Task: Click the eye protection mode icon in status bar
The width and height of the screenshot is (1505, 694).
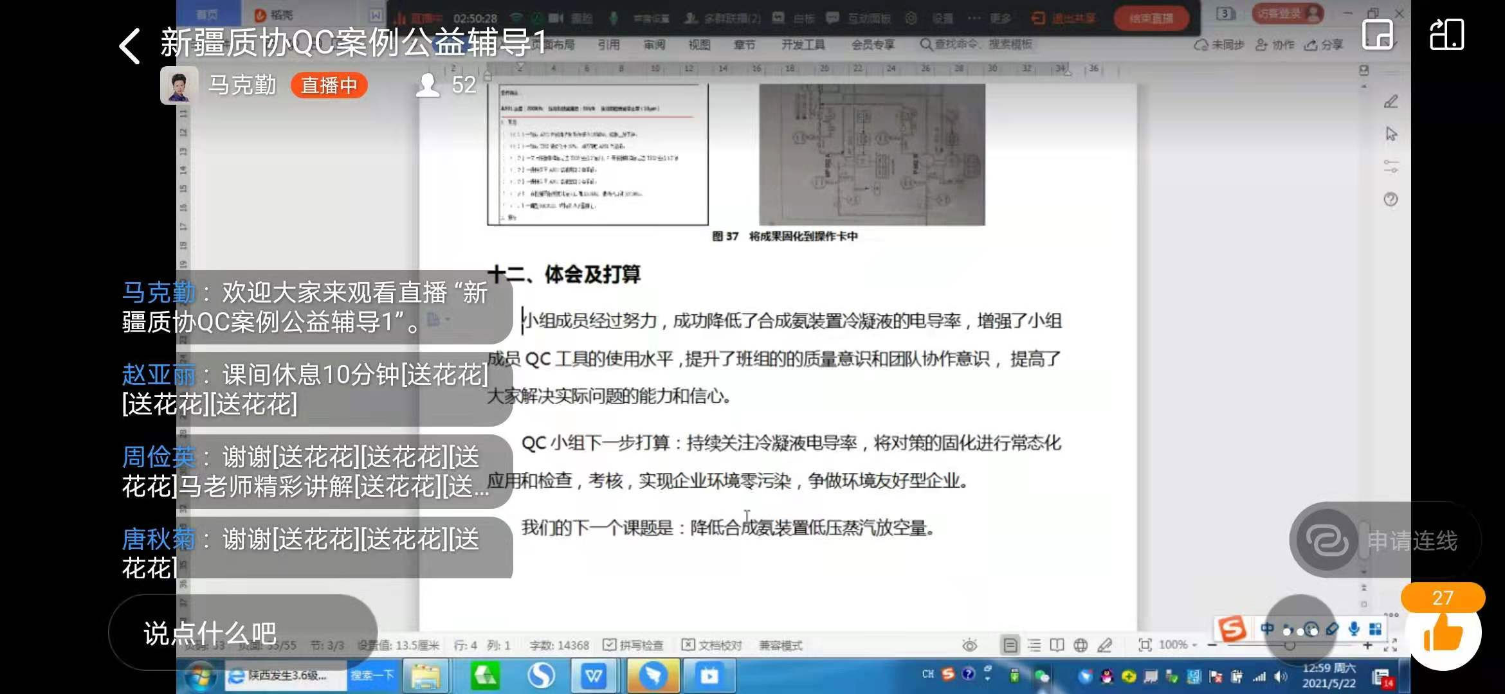Action: [970, 645]
